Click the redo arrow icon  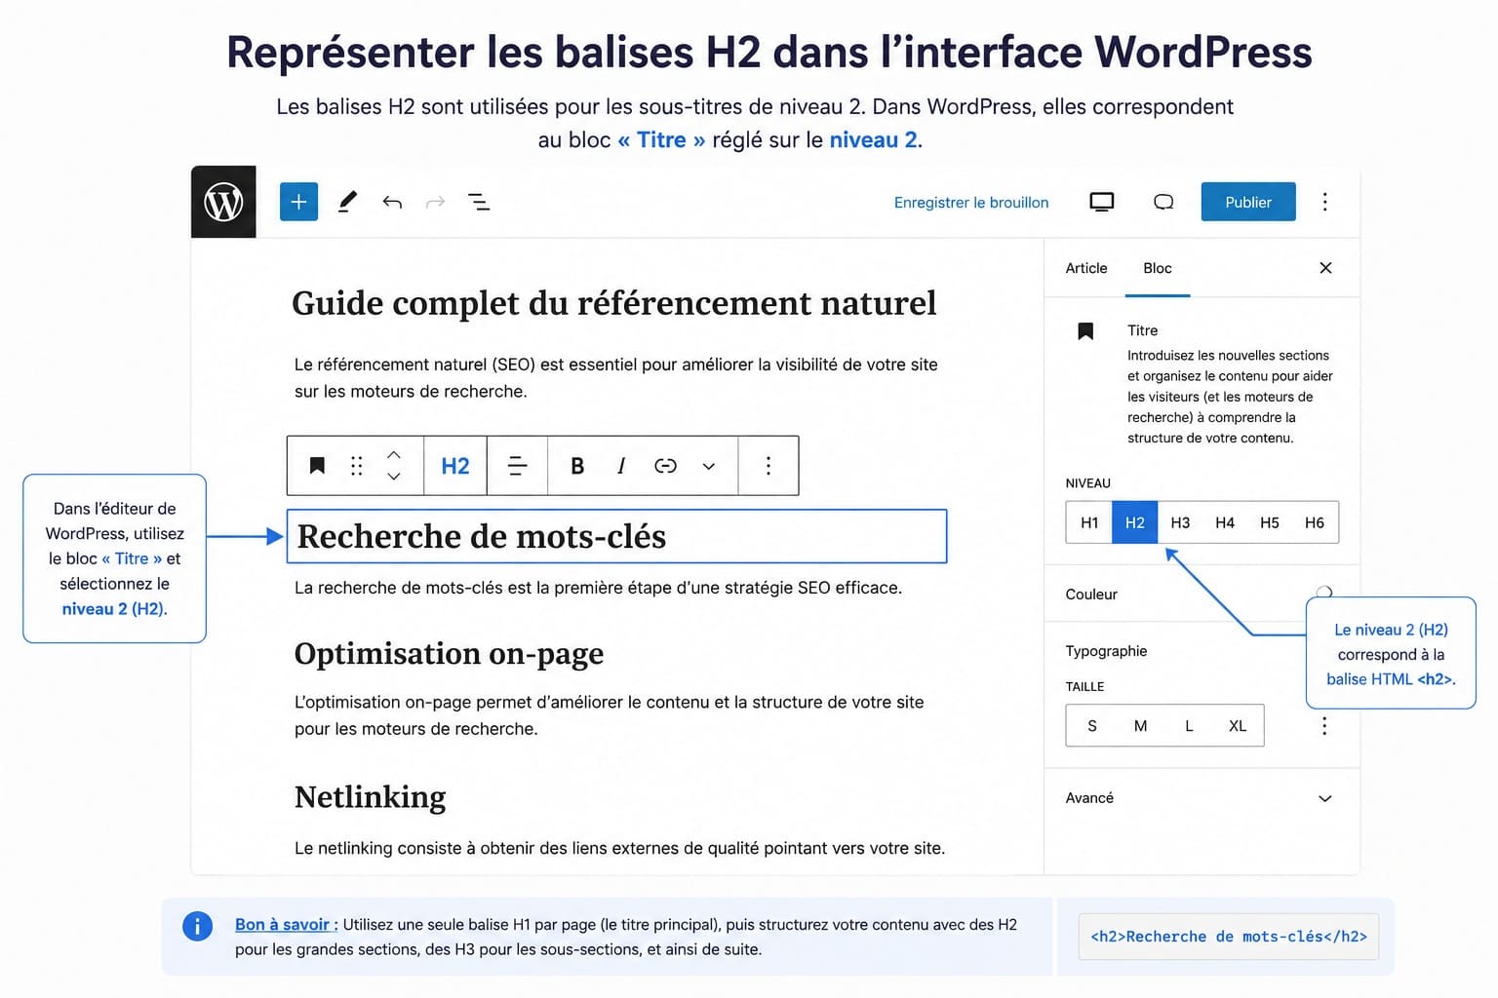coord(435,202)
